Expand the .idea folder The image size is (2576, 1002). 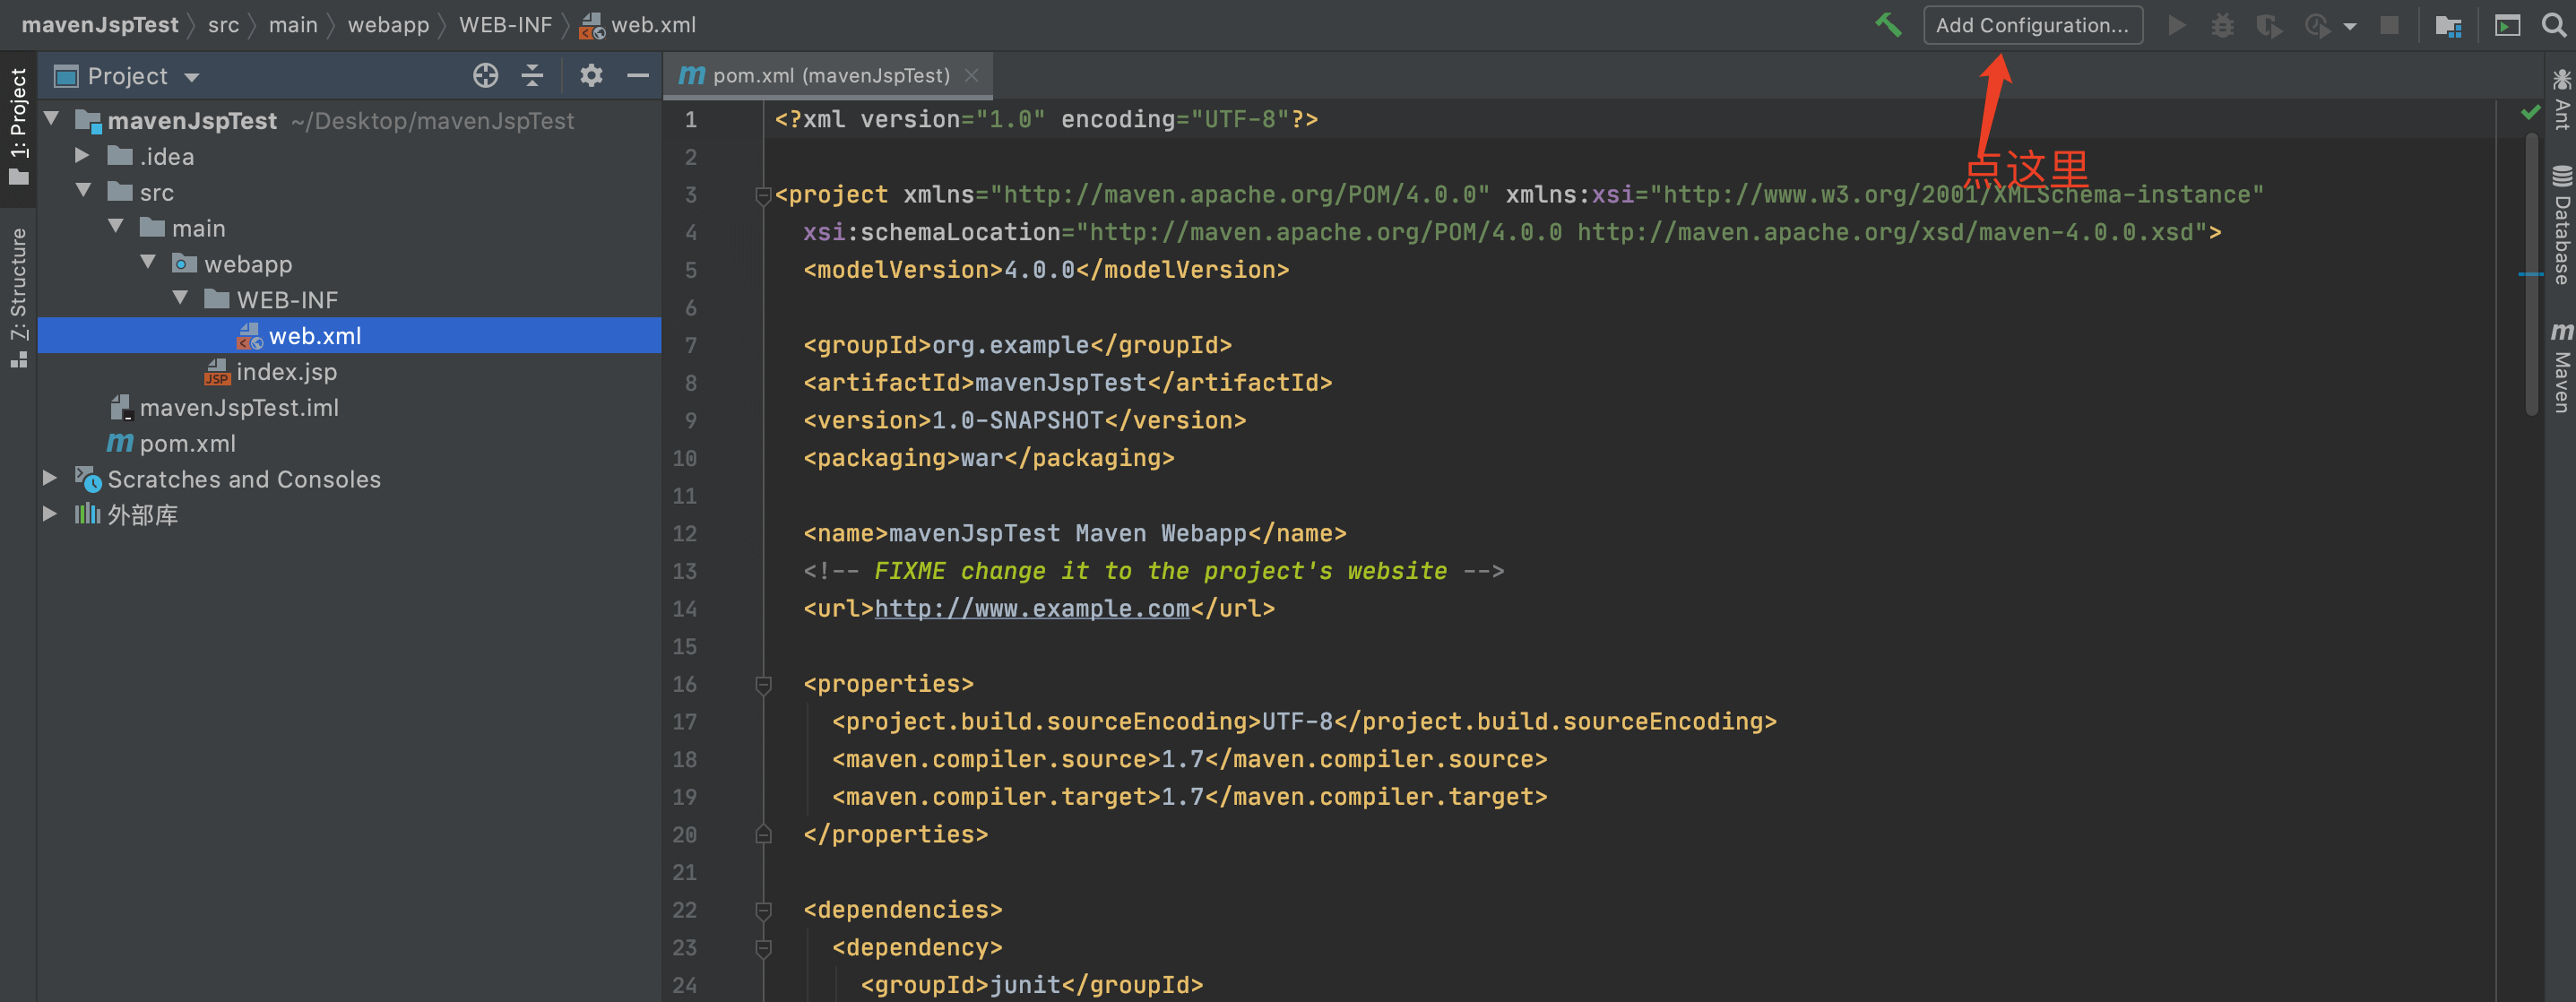point(83,156)
